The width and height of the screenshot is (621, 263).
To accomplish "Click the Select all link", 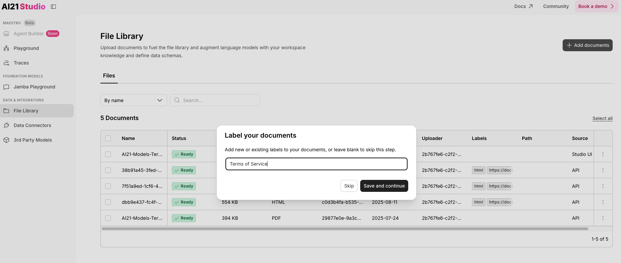I will tap(602, 118).
